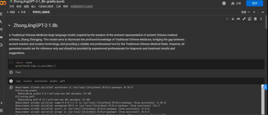Toggle output icon of pip install cell
Image resolution: width=268 pixels, height=115 pixels.
click(11, 88)
